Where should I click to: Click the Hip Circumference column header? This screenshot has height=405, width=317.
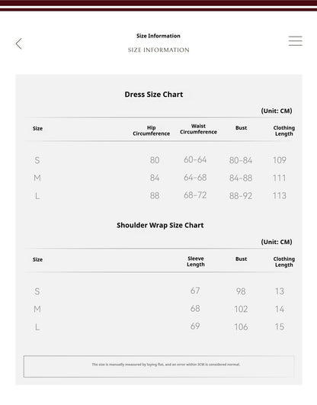coord(152,130)
